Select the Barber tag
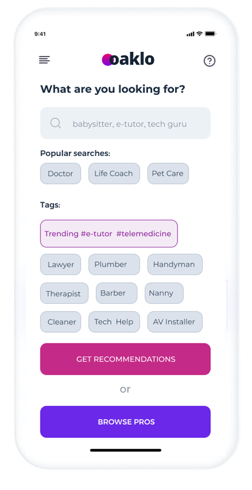 tap(117, 293)
